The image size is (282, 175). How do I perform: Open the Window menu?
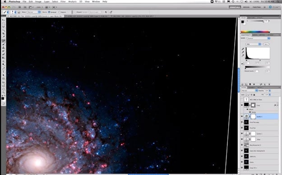(x=96, y=1)
